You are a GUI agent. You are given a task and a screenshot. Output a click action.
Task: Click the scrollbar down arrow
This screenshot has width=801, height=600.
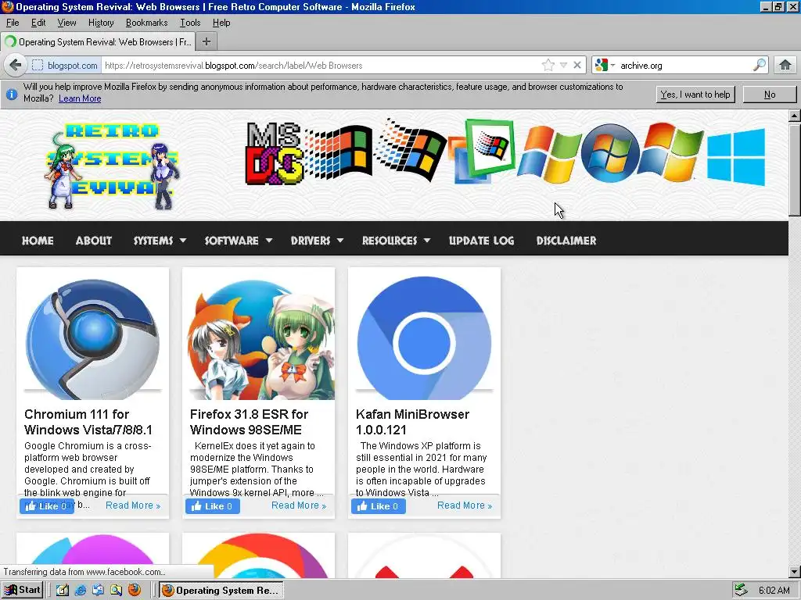point(795,572)
